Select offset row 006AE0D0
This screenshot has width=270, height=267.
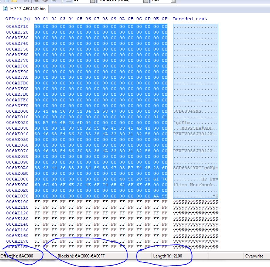[17, 185]
